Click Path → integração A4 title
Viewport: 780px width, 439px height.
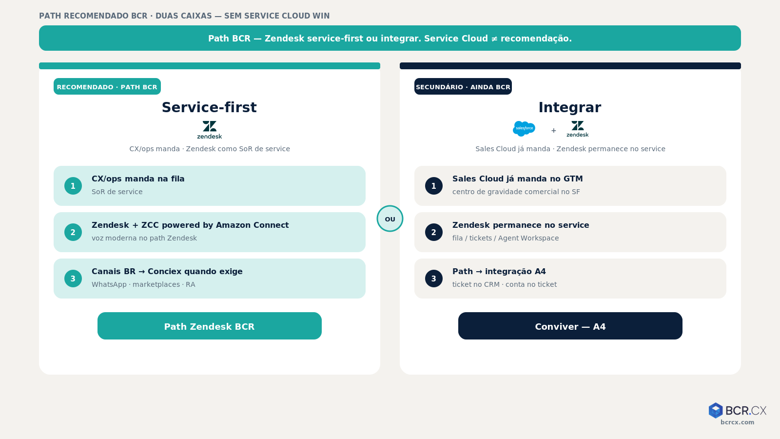(x=499, y=272)
